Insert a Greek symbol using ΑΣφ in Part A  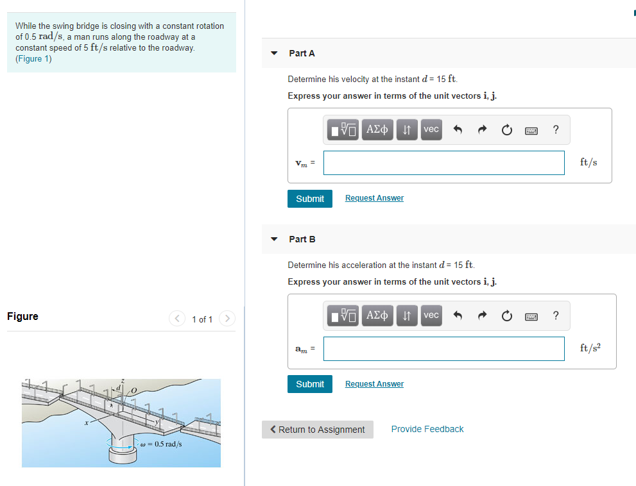tap(377, 130)
